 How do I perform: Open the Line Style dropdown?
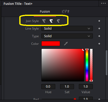67,29
